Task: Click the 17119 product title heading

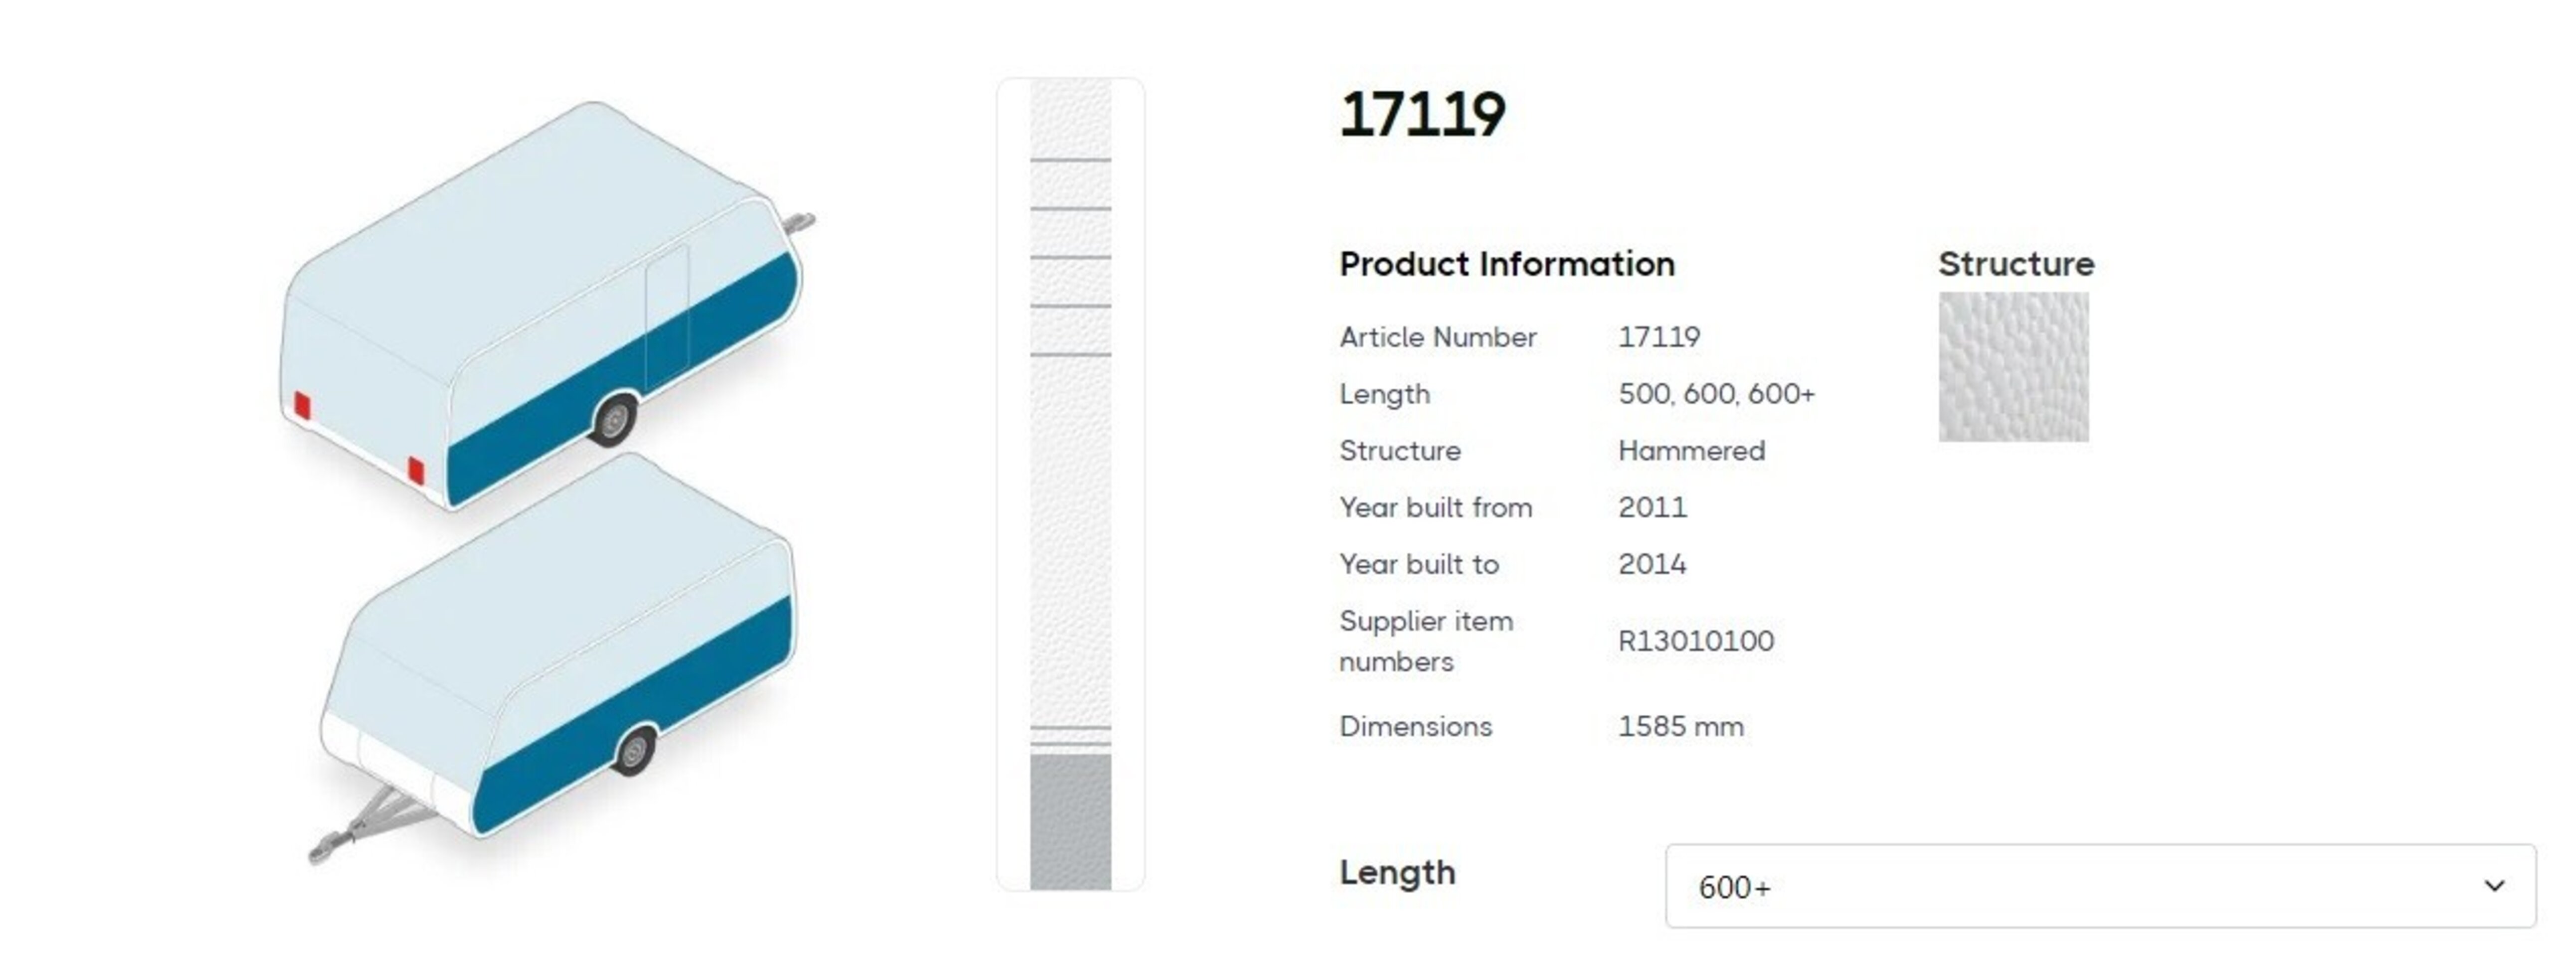Action: 1422,114
